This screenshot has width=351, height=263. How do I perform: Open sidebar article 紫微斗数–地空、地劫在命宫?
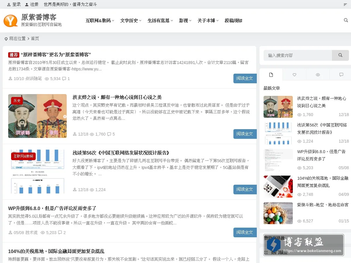pyautogui.click(x=323, y=205)
